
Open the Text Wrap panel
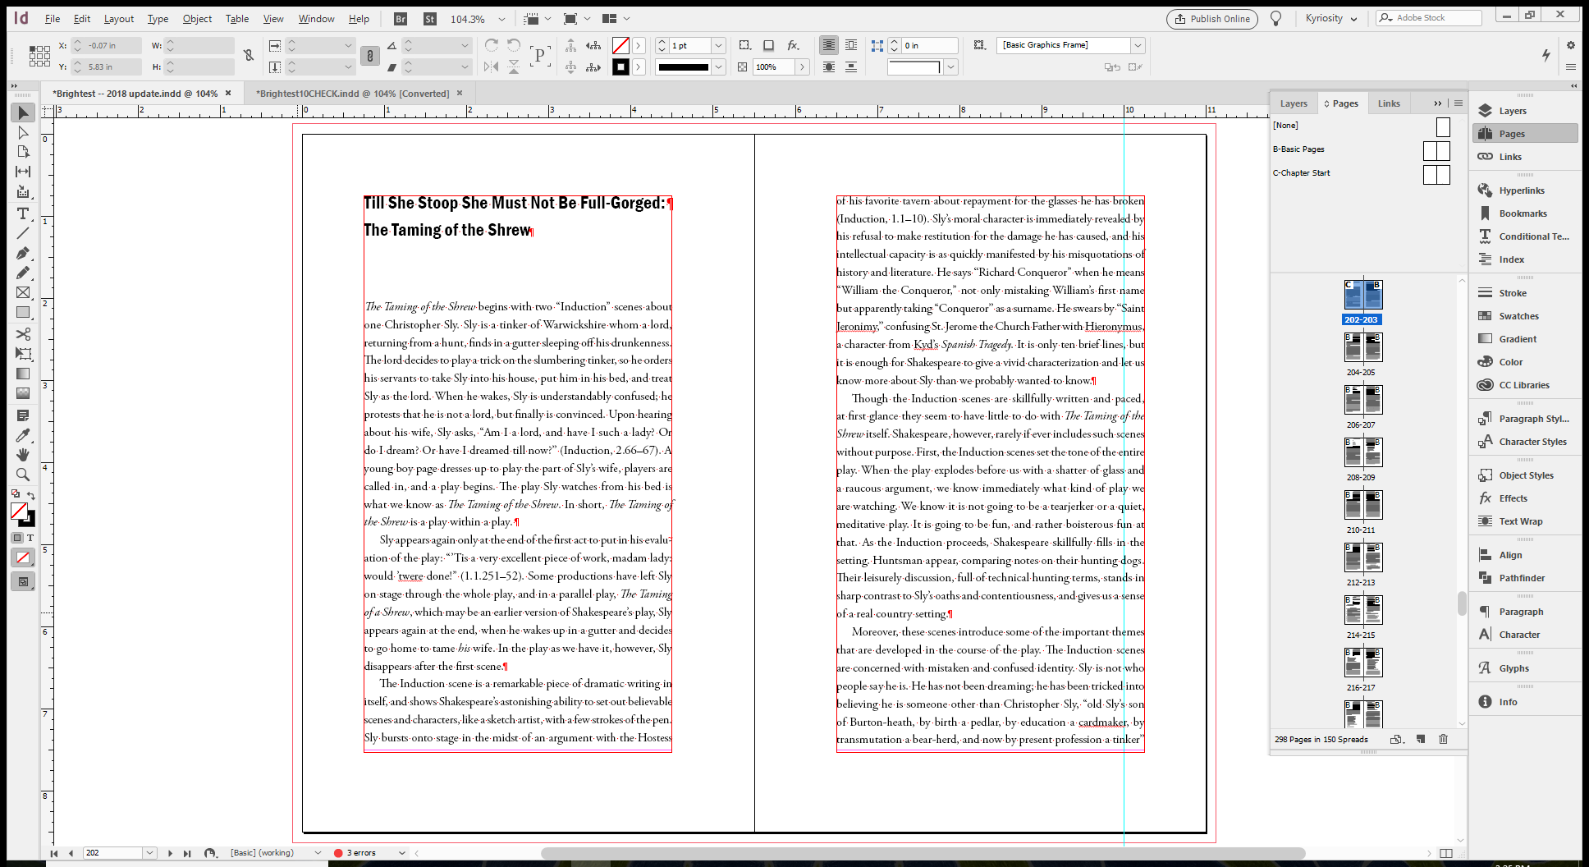click(1525, 521)
